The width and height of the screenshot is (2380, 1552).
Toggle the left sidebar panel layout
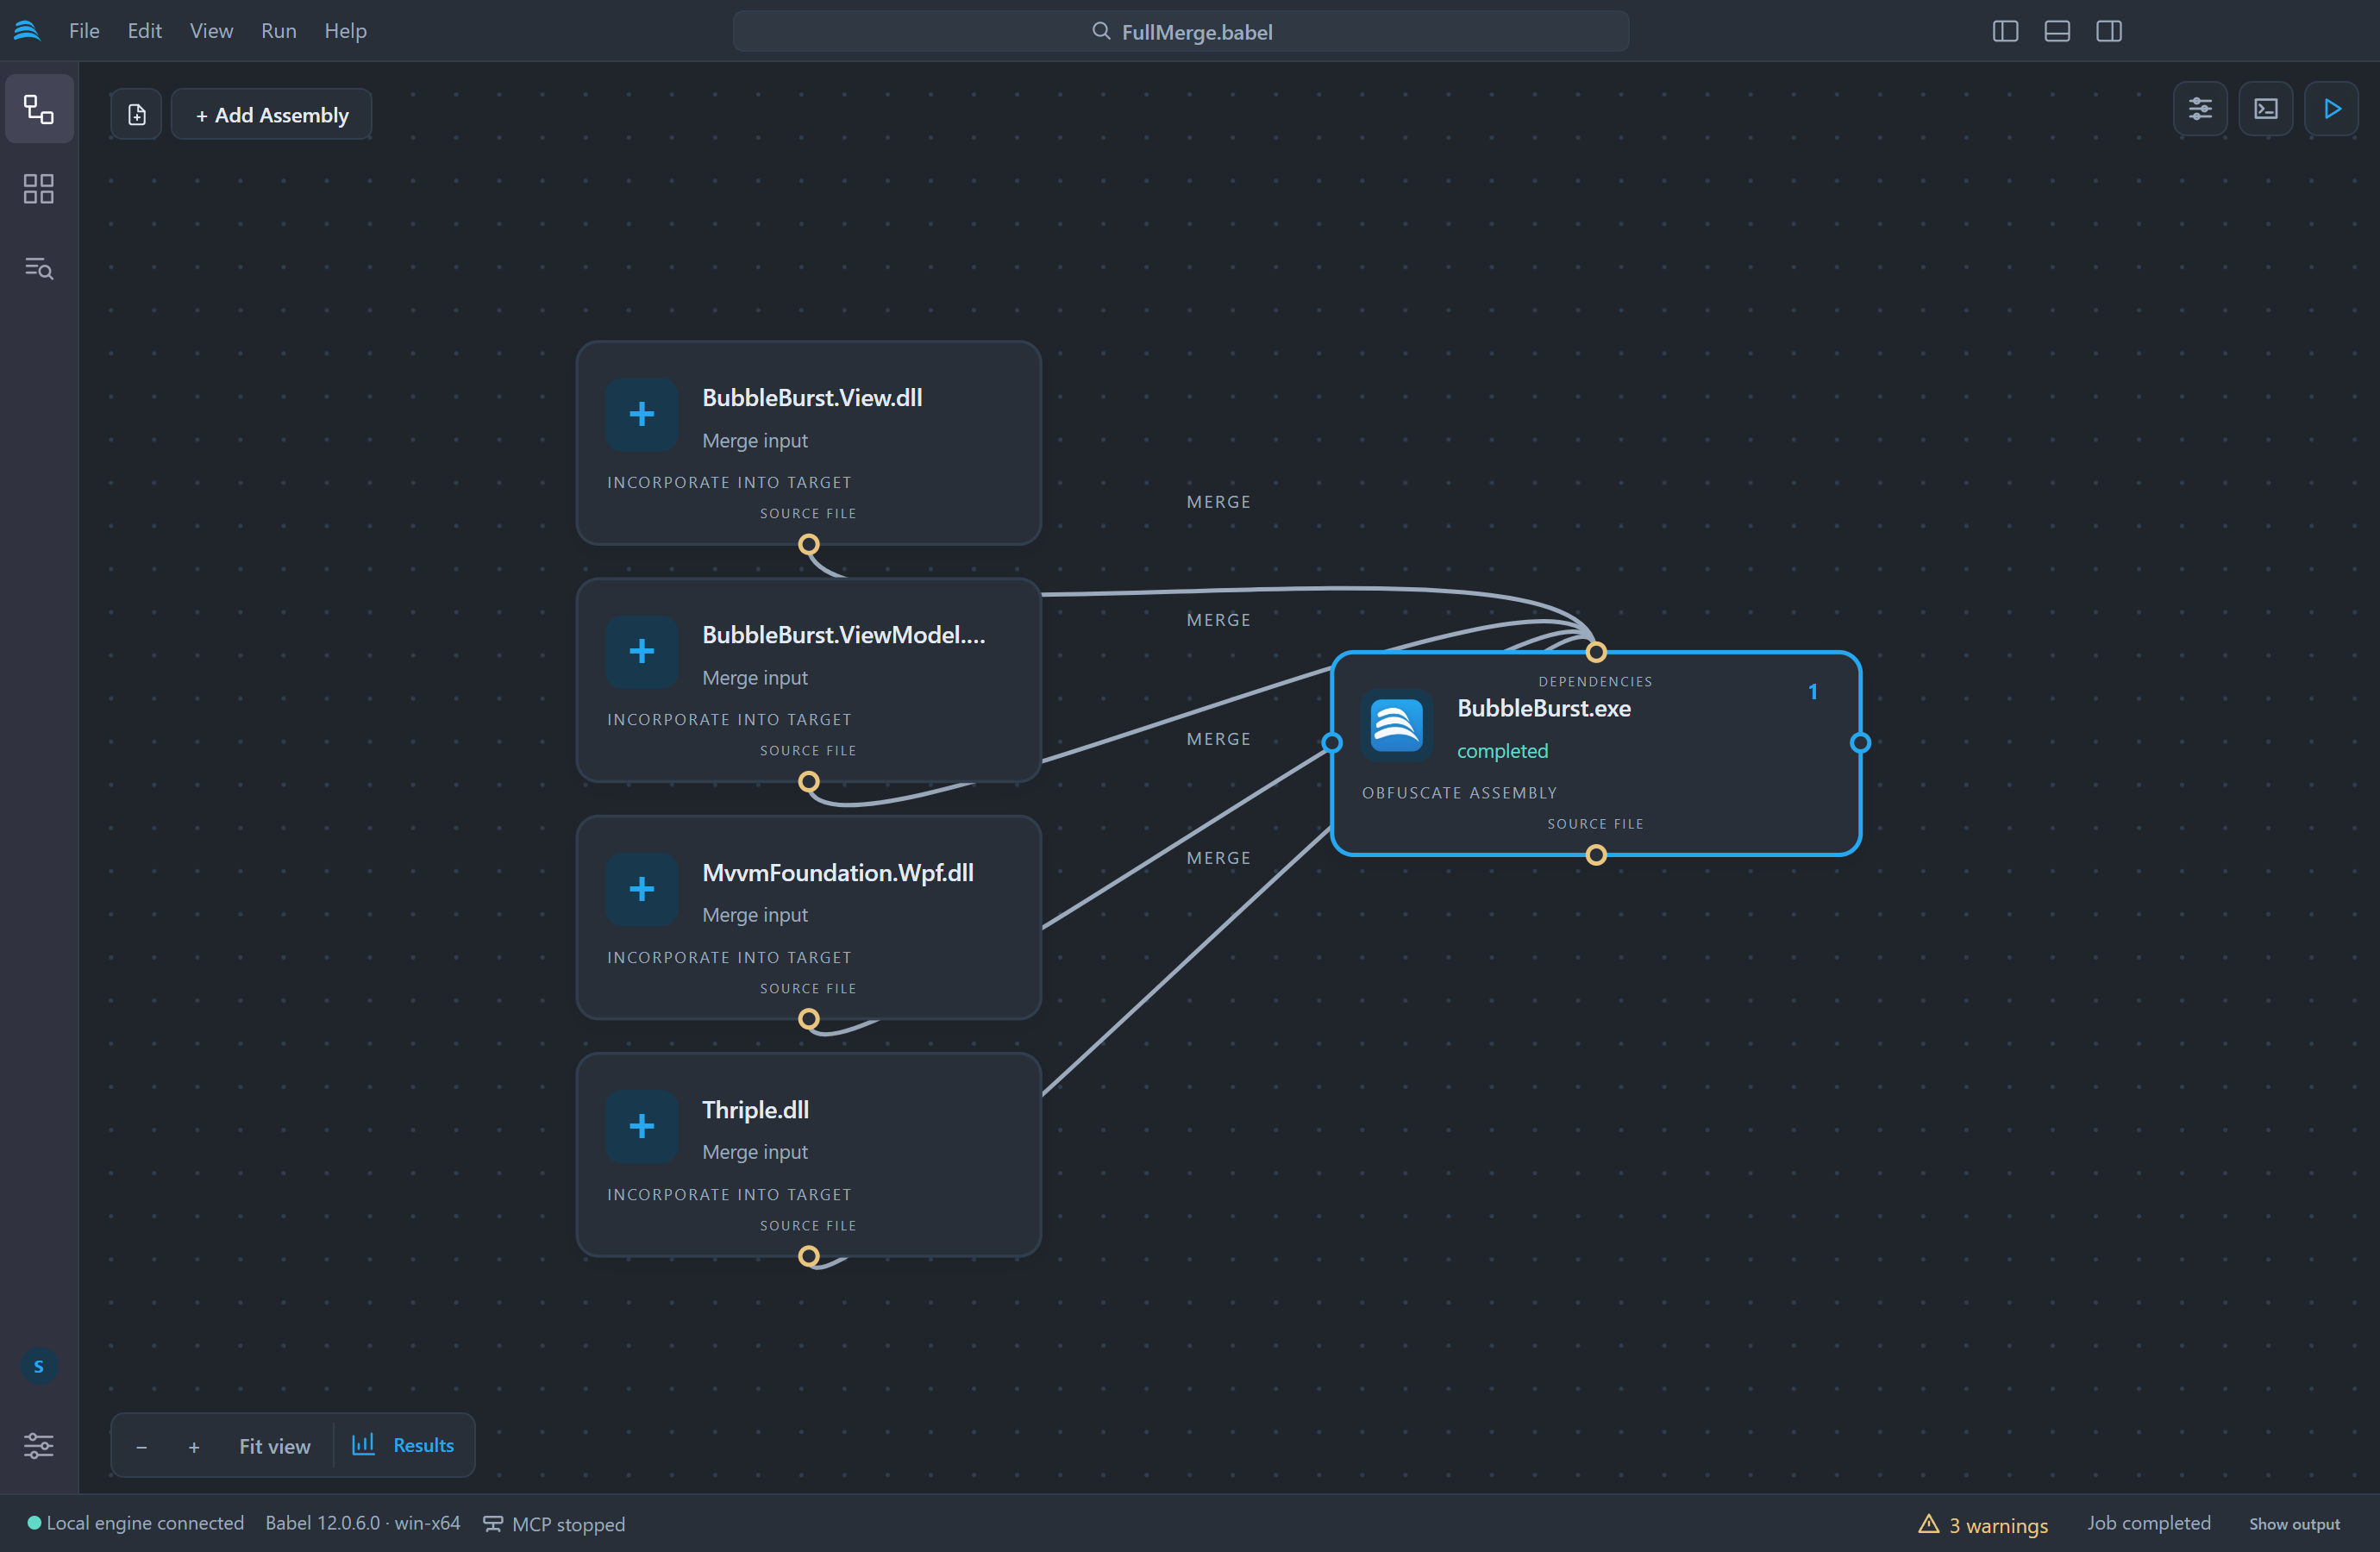(2005, 31)
